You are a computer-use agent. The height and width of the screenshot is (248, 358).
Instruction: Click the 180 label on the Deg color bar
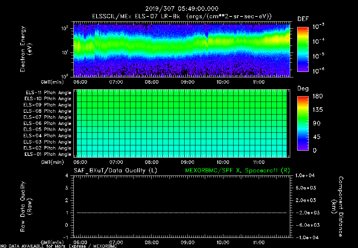(317, 96)
